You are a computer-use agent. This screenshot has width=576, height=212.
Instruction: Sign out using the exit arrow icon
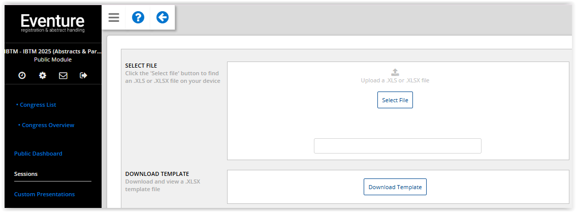pos(83,75)
